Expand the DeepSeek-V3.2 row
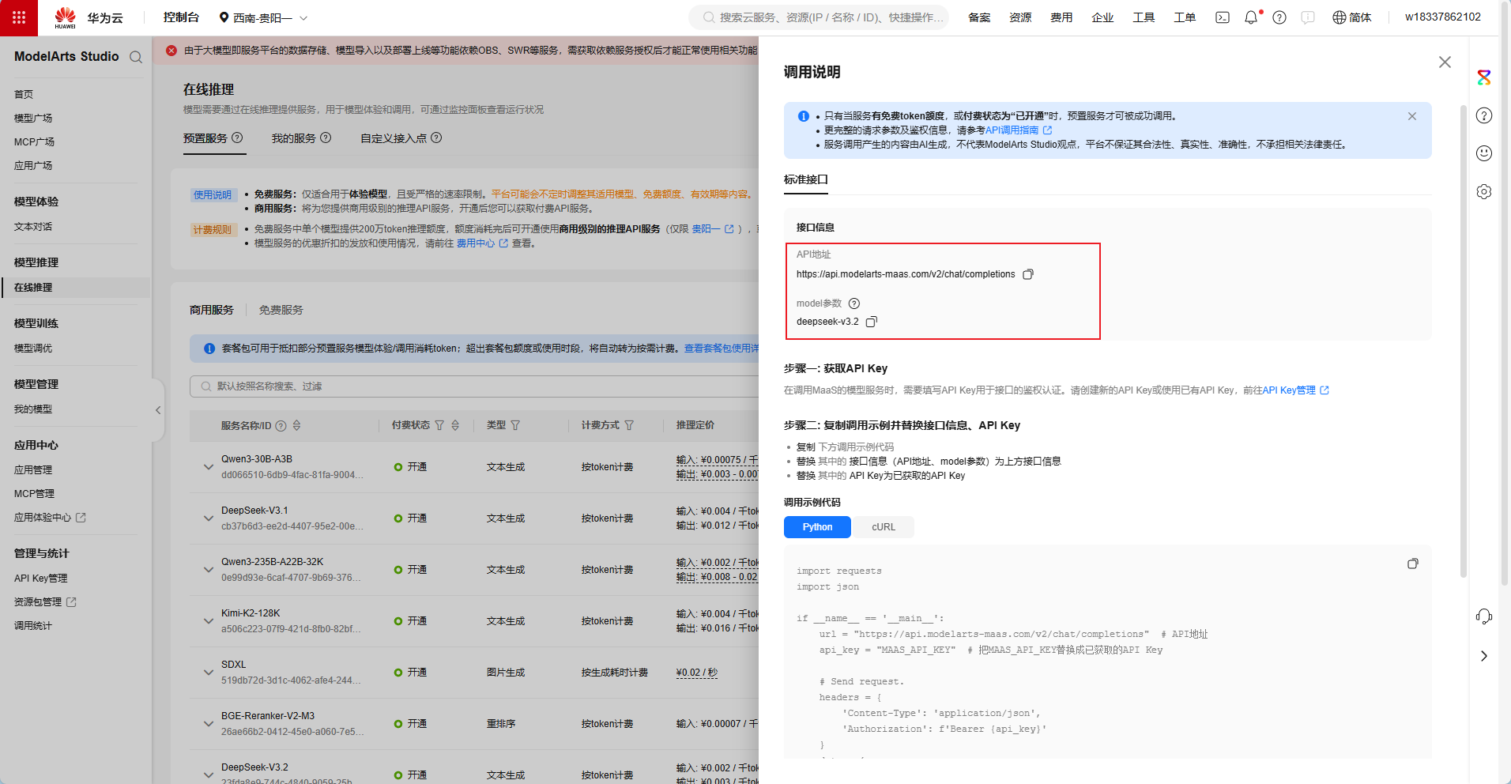This screenshot has width=1511, height=784. [209, 775]
